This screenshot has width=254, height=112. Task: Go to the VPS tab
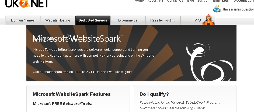click(x=198, y=20)
